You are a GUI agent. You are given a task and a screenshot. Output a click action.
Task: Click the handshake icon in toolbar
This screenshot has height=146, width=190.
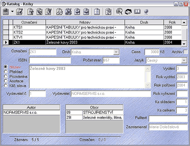tap(128, 11)
